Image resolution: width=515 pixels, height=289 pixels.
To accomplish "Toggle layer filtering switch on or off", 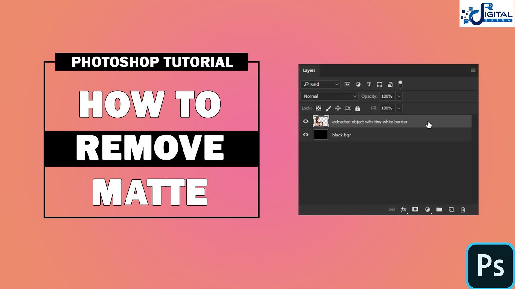I will [400, 84].
